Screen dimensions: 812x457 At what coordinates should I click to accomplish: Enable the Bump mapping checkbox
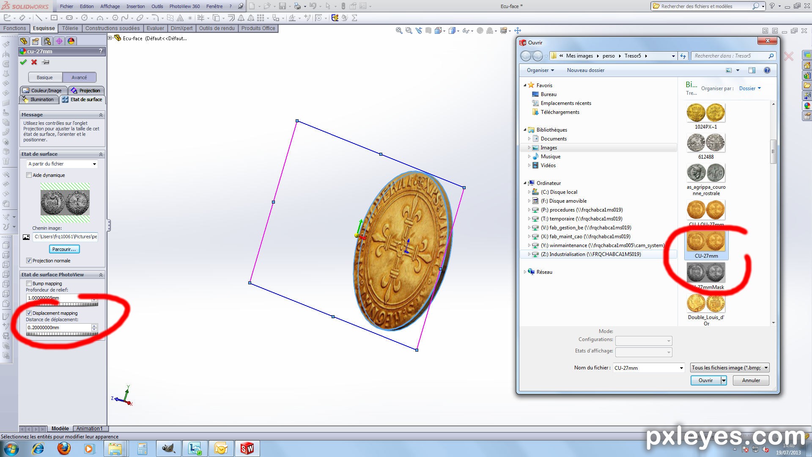(x=29, y=284)
